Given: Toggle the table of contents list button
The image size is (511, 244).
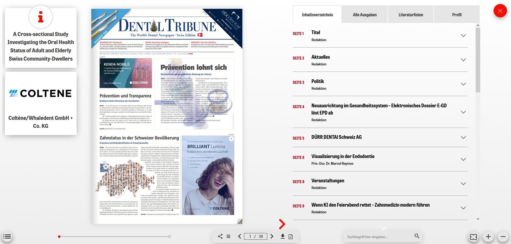Looking at the screenshot, I should coord(7,237).
